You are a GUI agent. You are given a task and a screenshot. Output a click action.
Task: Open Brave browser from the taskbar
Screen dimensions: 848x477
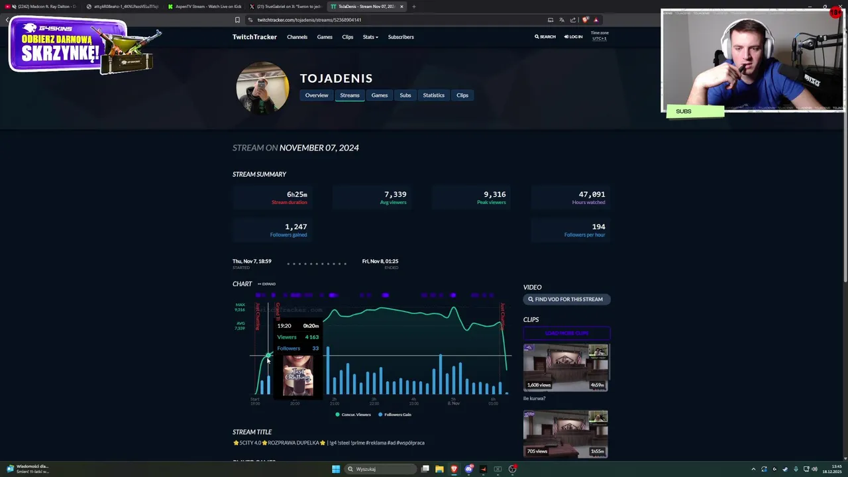point(454,469)
